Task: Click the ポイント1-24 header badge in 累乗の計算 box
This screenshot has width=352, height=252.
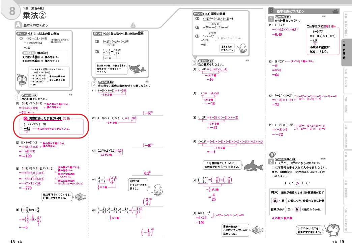Action: (x=201, y=14)
